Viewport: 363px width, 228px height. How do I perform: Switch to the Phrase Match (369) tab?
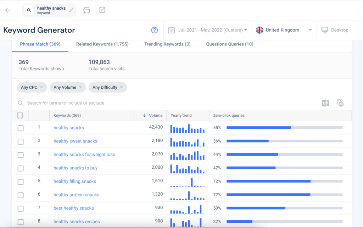click(x=40, y=44)
